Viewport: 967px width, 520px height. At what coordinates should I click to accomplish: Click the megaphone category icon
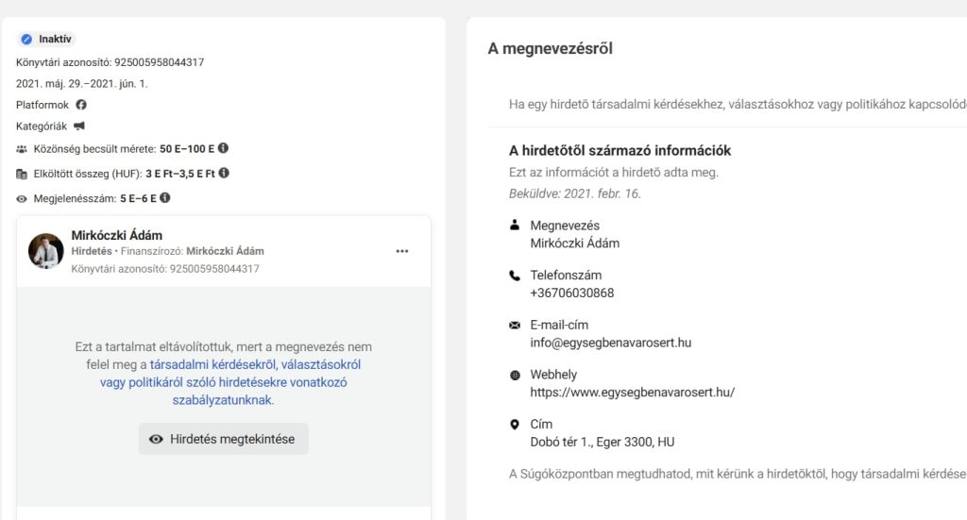(x=79, y=126)
